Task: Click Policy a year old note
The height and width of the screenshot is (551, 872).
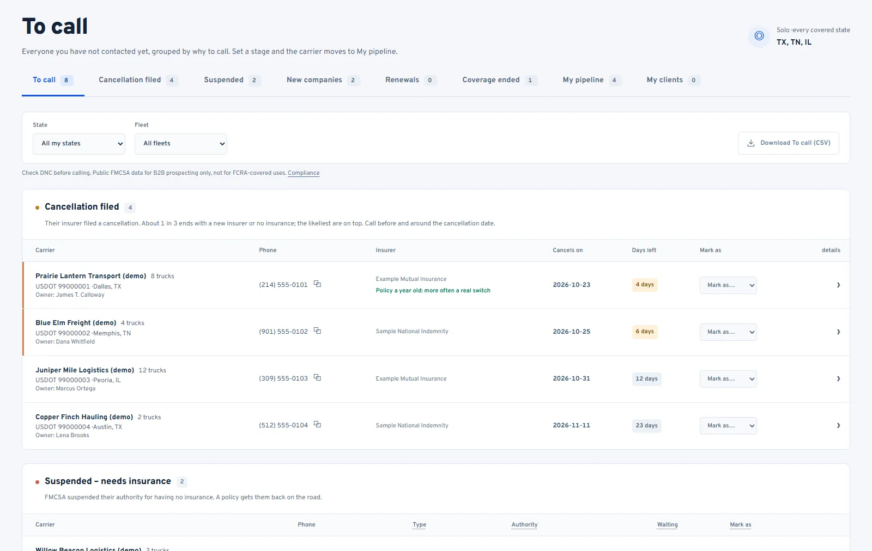Action: 433,291
